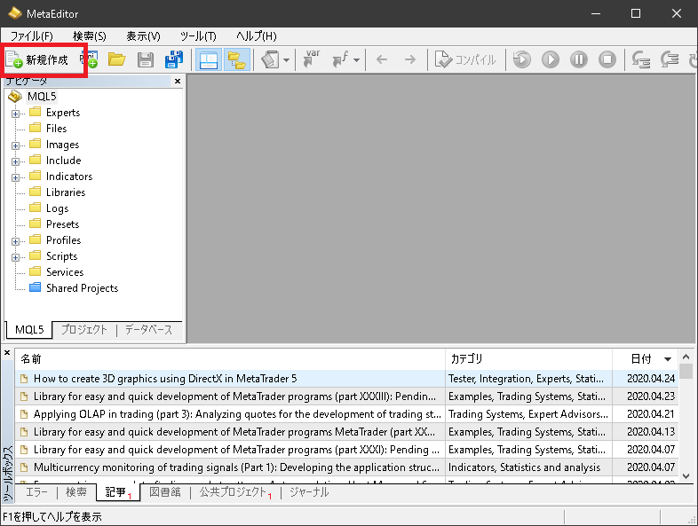The image size is (698, 526).
Task: Click the Save All icon
Action: [x=173, y=59]
